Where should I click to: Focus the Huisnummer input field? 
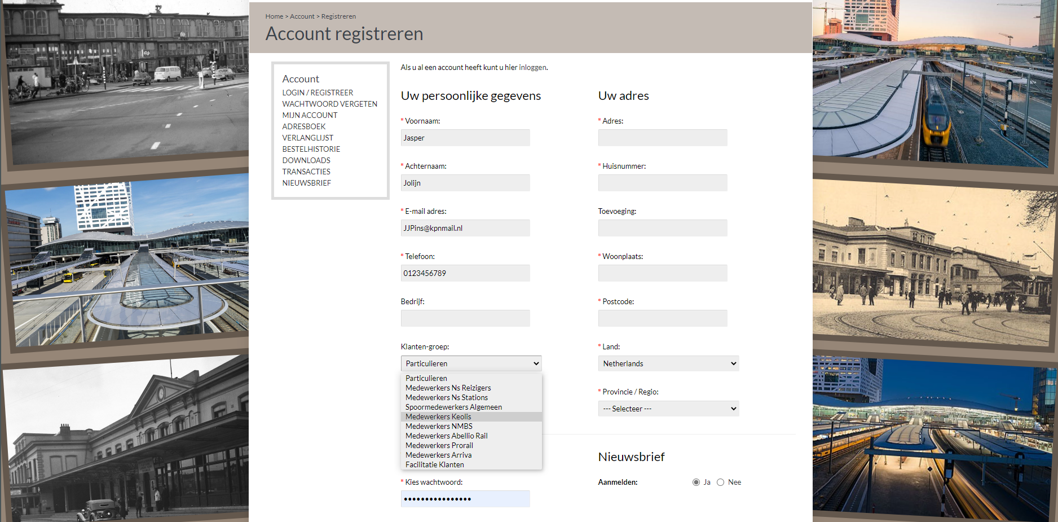click(663, 183)
